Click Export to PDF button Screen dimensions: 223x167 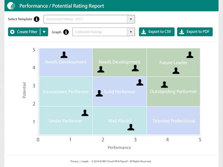tap(194, 32)
